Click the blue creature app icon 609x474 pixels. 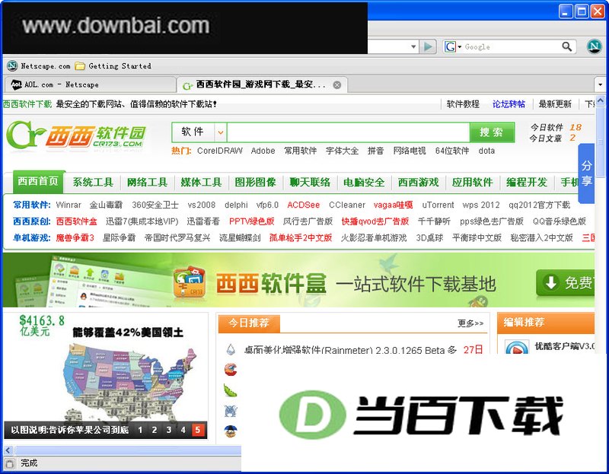coord(231,411)
